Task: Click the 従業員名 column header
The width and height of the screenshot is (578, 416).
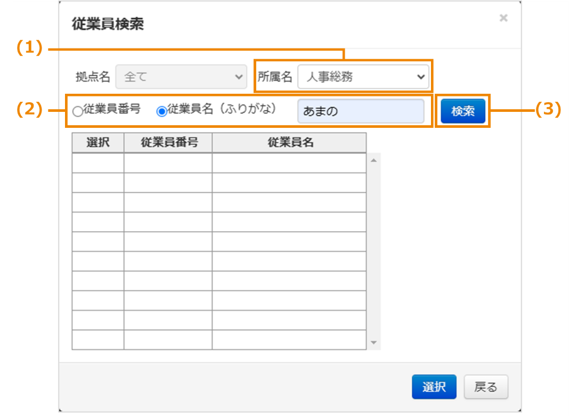Action: pos(289,143)
